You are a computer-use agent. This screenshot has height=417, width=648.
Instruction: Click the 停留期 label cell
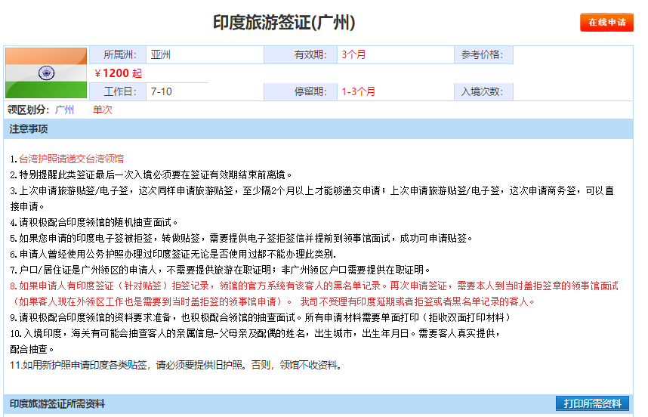(301, 91)
